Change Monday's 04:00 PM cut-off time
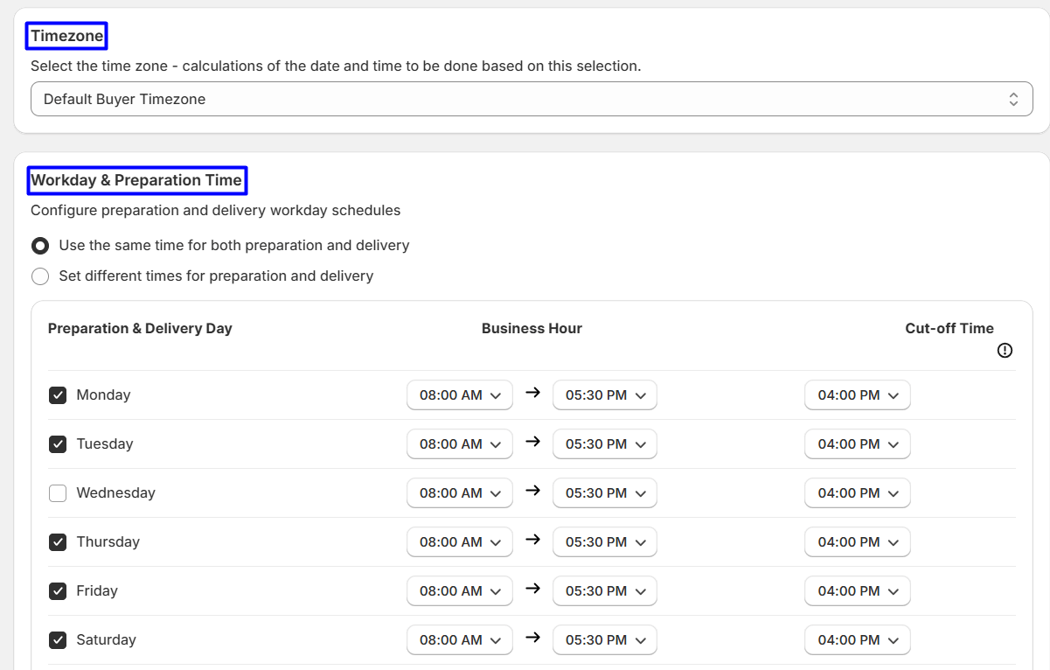Screen dimensions: 1050x670 coord(857,395)
